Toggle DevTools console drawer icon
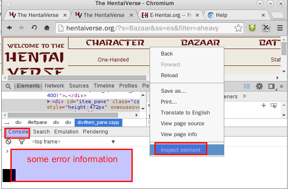This screenshot has width=288, height=189. point(247,86)
